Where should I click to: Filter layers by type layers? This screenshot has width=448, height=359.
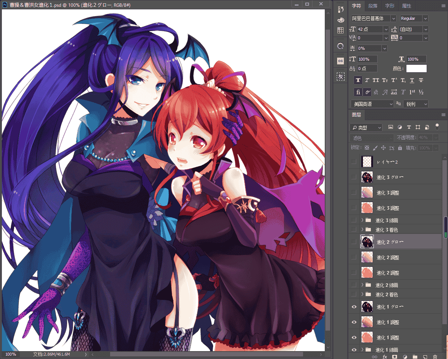[x=409, y=127]
